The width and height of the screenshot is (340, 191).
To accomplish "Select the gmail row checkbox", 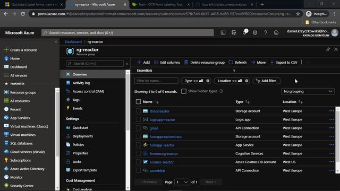I will [138, 128].
